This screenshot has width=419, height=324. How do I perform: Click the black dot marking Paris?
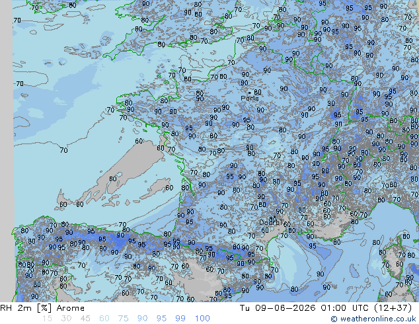click(250, 93)
